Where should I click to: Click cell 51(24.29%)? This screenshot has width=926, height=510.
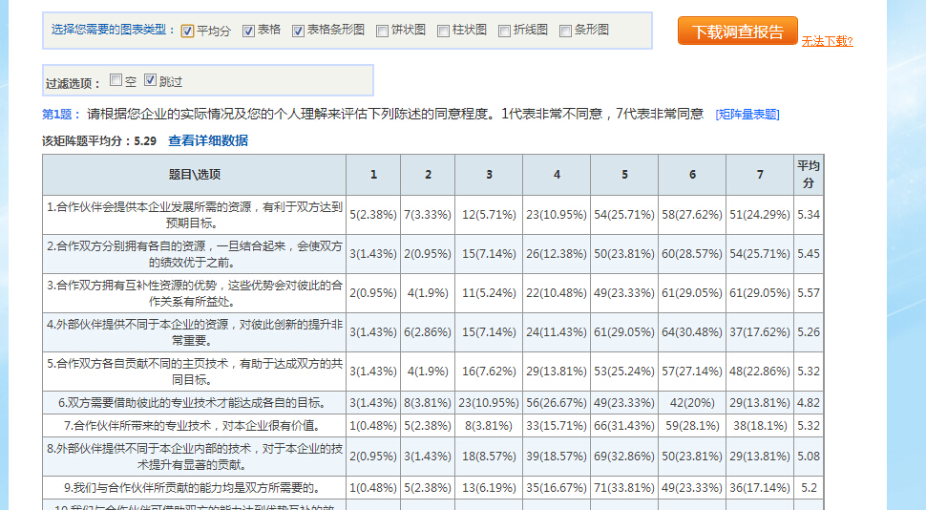tap(760, 215)
